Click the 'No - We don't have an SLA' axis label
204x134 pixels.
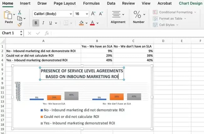pos(117,104)
